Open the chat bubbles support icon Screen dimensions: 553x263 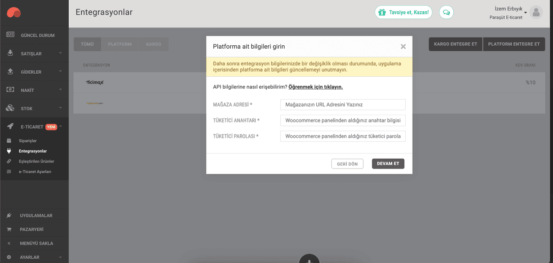coord(446,13)
